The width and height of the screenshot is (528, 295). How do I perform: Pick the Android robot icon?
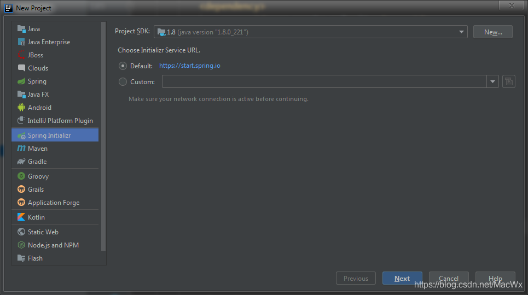click(x=21, y=107)
